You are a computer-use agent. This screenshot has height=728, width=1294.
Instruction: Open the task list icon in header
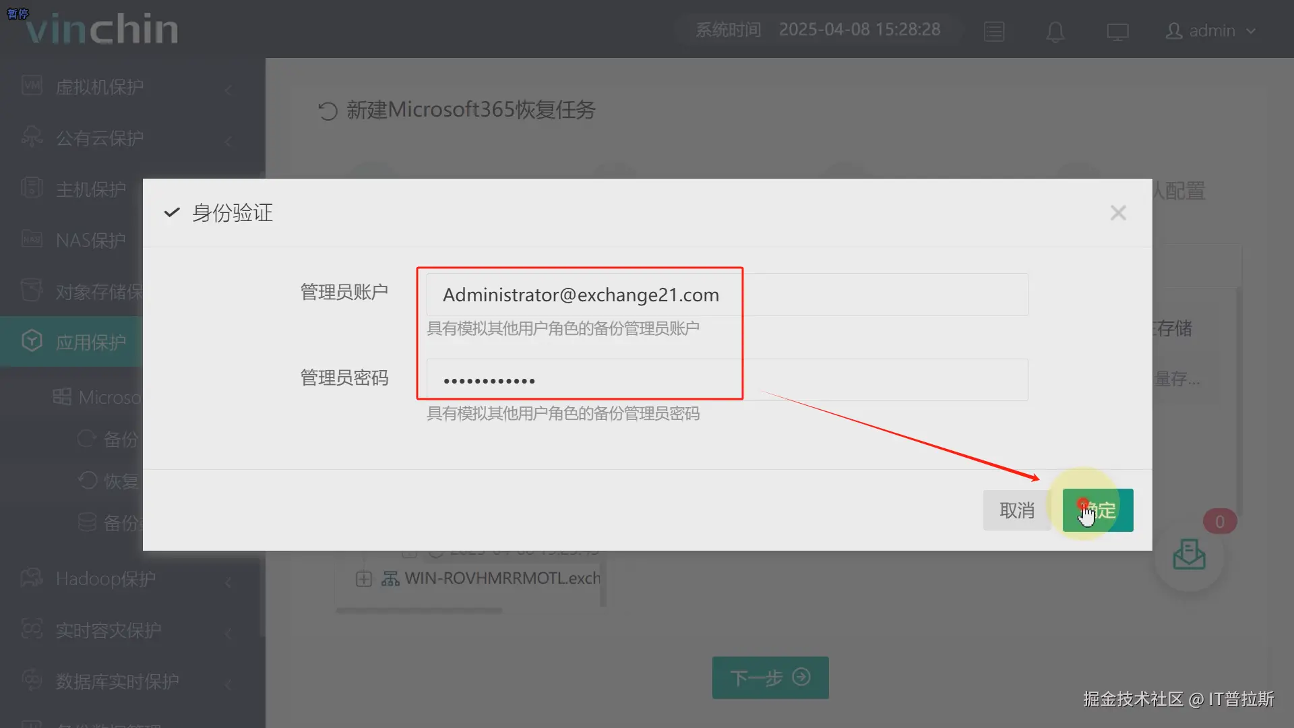pos(993,32)
